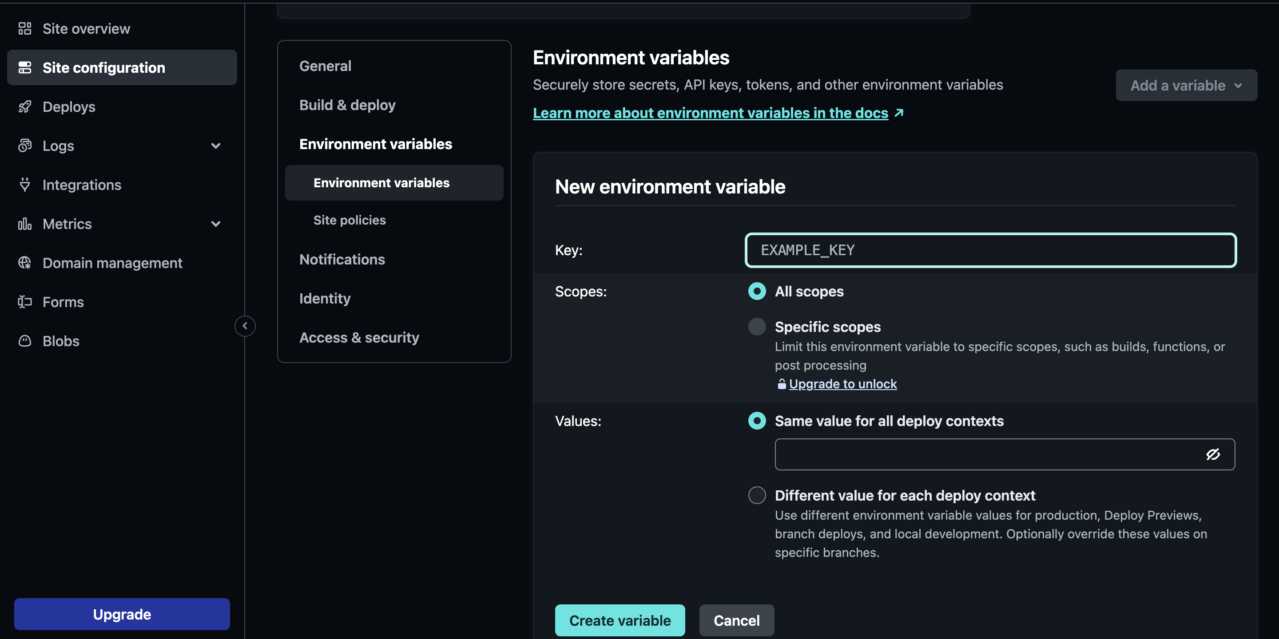Click the Scopes label

[x=581, y=291]
